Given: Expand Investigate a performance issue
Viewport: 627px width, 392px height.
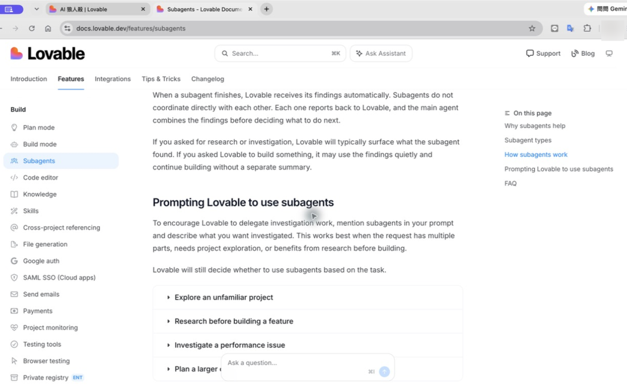Looking at the screenshot, I should coord(307,345).
